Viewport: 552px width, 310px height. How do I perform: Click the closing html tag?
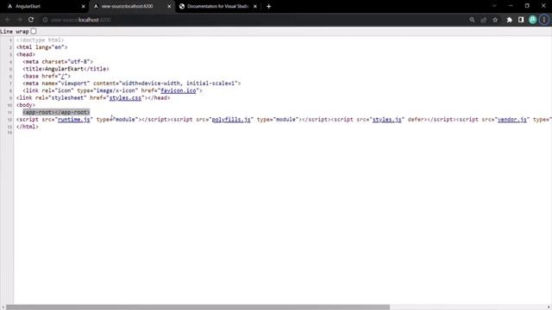coord(28,127)
